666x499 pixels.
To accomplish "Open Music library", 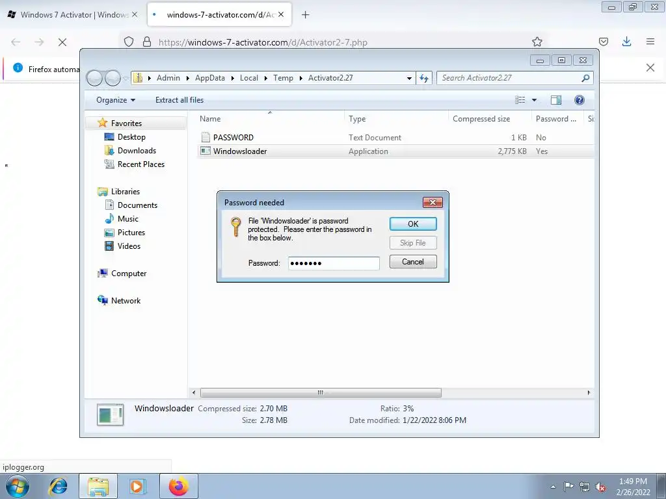I will coord(128,219).
